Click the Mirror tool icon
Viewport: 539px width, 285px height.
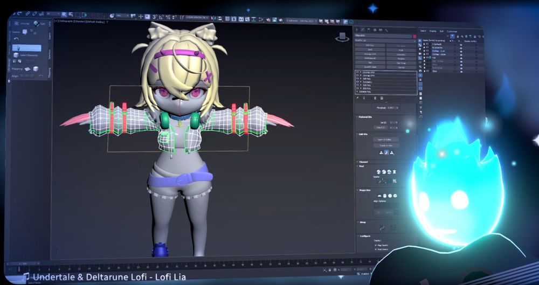pyautogui.click(x=214, y=18)
